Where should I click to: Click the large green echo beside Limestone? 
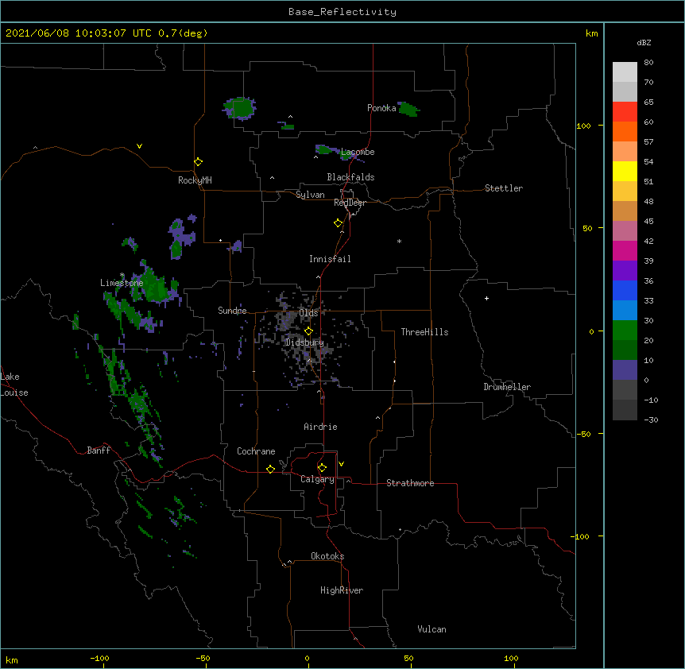tap(157, 286)
